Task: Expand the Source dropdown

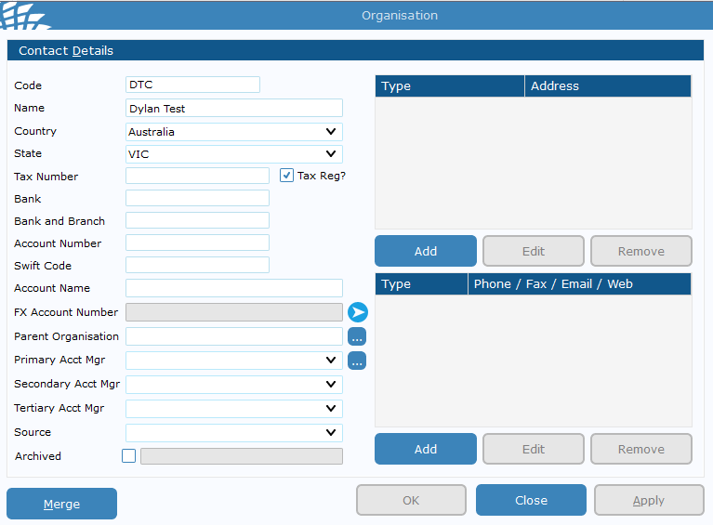Action: (234, 433)
